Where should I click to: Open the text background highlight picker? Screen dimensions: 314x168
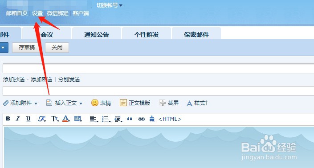coord(77,119)
